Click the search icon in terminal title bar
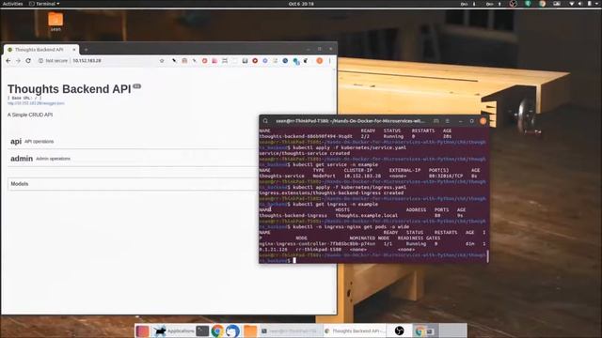The image size is (602, 338). [265, 121]
